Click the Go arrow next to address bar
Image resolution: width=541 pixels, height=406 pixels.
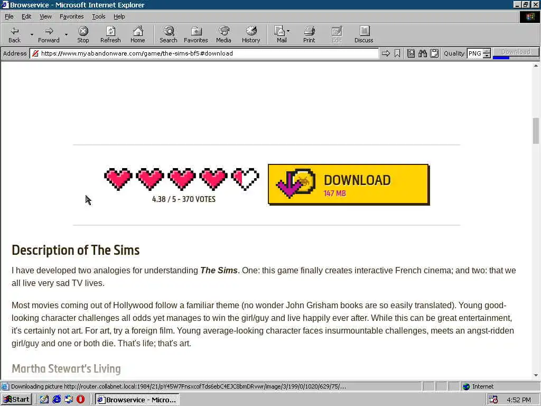pyautogui.click(x=386, y=53)
